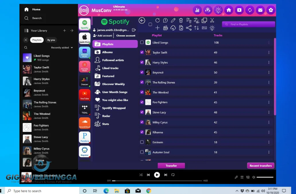The image size is (296, 194).
Task: Open the options menu for Rihanna row
Action: [x=269, y=132]
